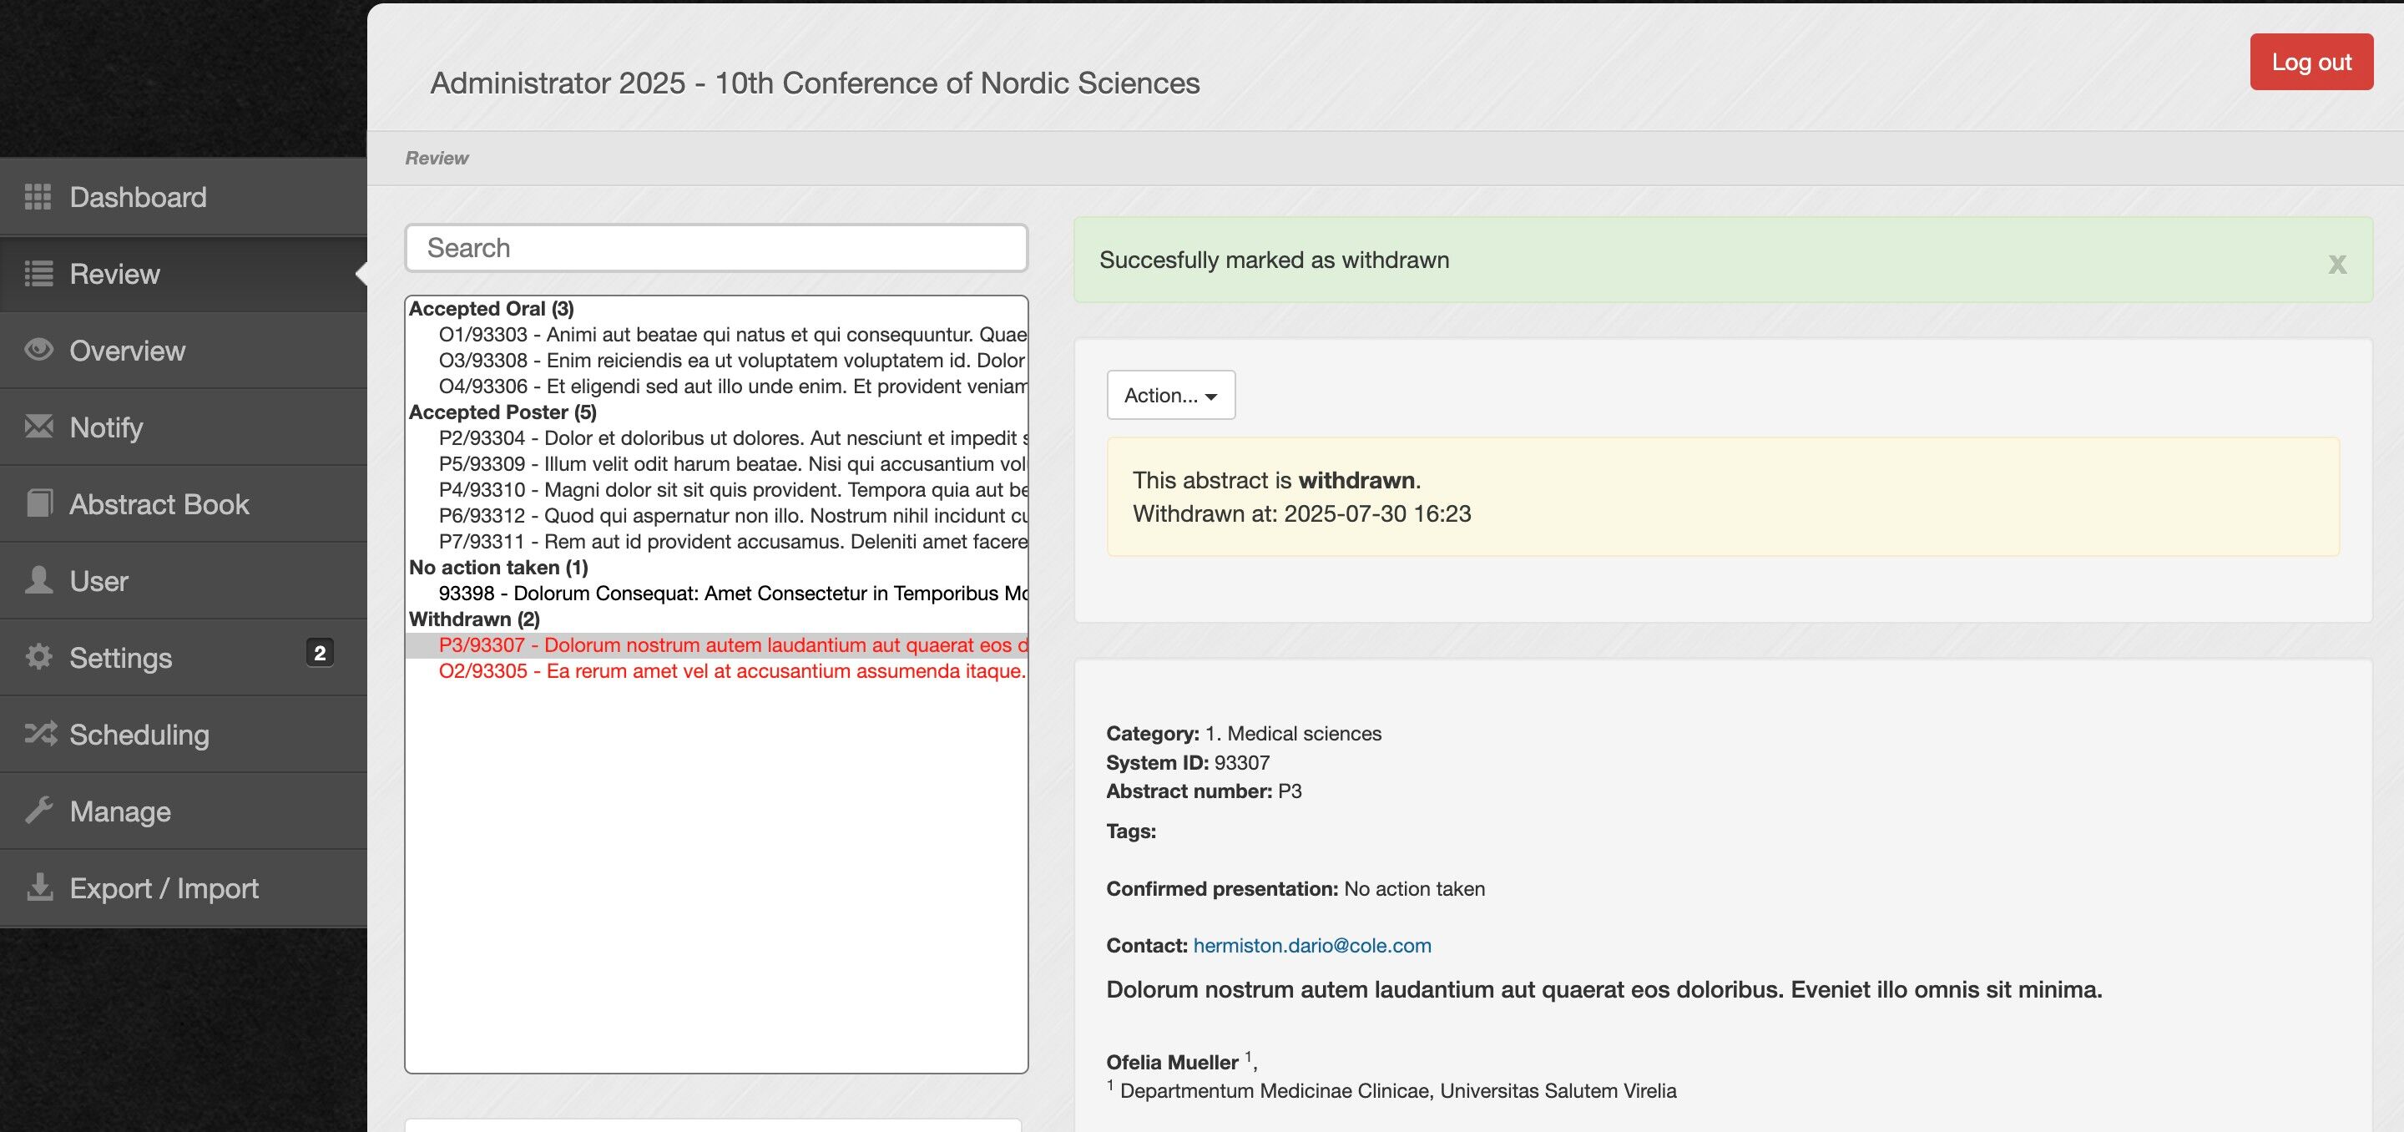The image size is (2404, 1132).
Task: Dismiss the withdrawn success alert
Action: (x=2337, y=264)
